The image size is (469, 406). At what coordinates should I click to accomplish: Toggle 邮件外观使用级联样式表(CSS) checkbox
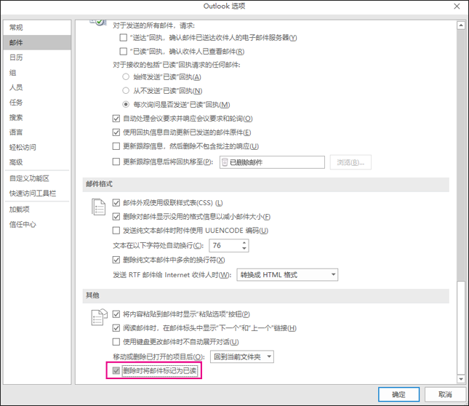pyautogui.click(x=116, y=203)
